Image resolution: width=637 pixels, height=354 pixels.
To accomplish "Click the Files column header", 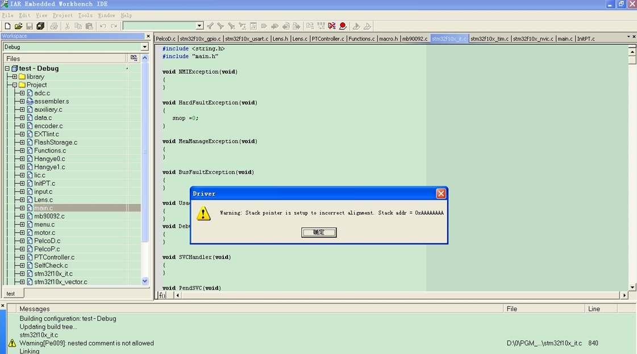I will click(65, 58).
